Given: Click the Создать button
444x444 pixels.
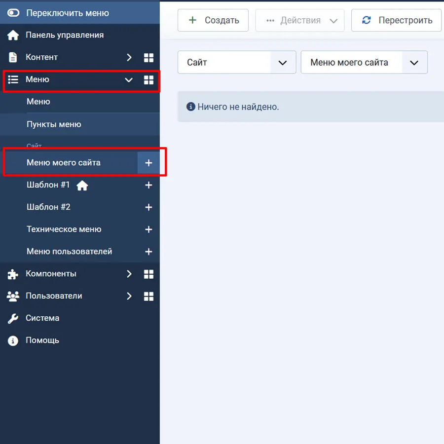Looking at the screenshot, I should tap(213, 20).
